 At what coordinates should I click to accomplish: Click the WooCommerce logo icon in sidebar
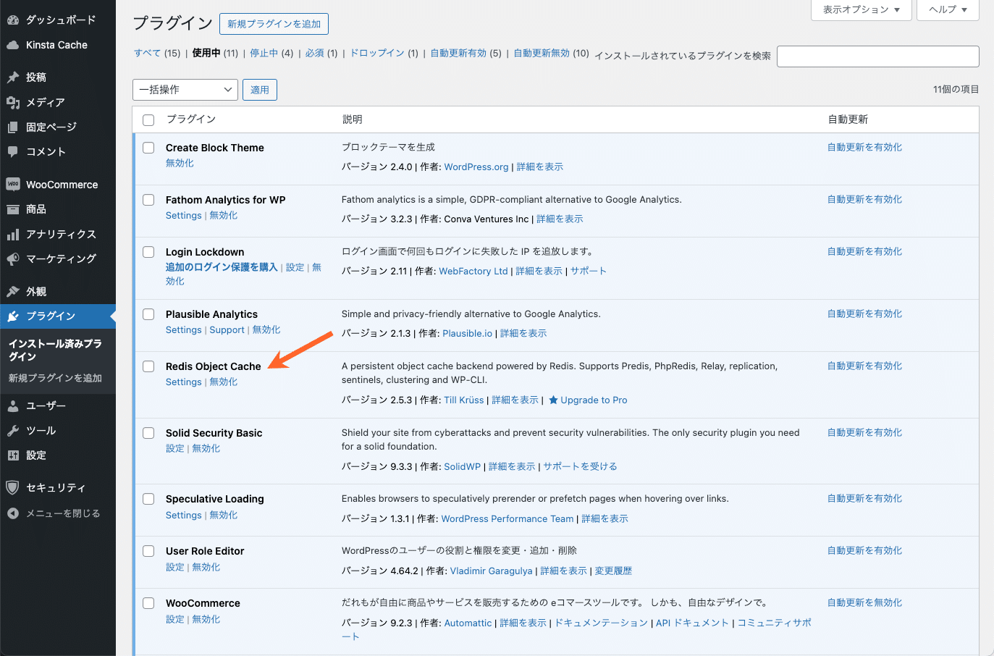click(x=13, y=184)
